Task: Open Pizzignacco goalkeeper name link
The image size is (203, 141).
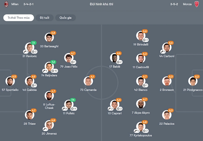Action: pos(193,90)
